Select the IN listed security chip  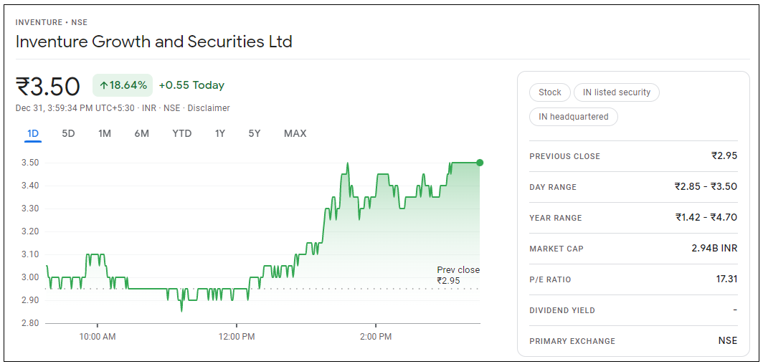click(616, 92)
